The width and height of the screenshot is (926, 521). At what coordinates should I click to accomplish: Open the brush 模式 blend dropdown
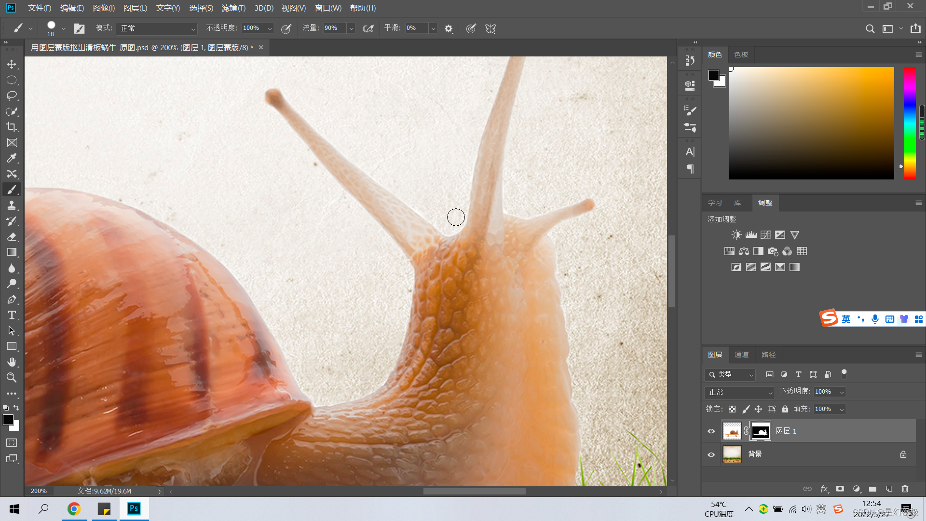click(x=157, y=28)
